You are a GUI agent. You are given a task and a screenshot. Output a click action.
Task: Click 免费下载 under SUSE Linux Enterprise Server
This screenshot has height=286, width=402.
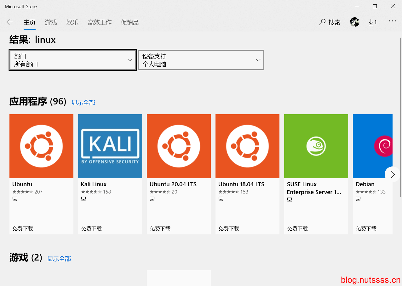[x=297, y=229]
